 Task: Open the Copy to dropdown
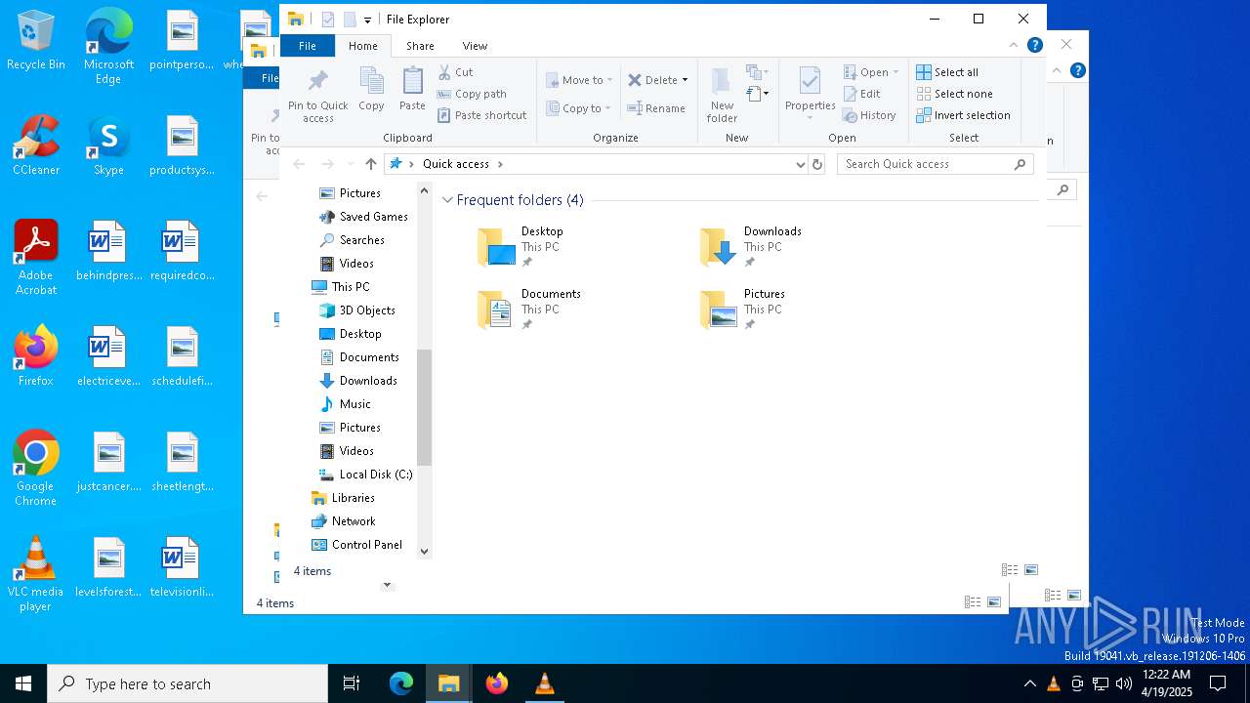pos(607,108)
